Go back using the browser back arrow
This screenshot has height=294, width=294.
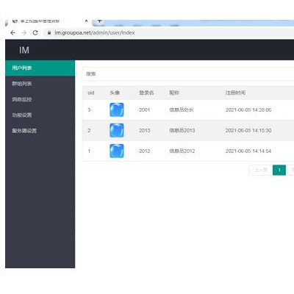click(x=13, y=32)
